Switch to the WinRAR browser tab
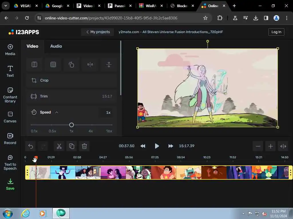This screenshot has height=219, width=293. tap(151, 6)
